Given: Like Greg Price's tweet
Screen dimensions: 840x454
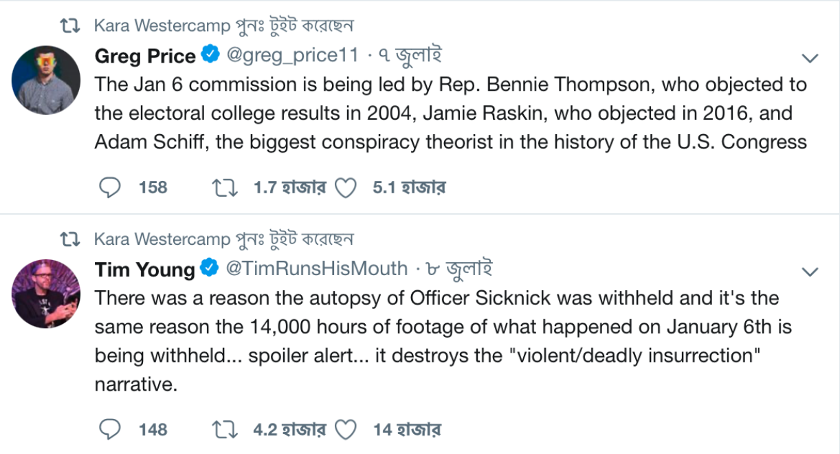Looking at the screenshot, I should tap(345, 188).
